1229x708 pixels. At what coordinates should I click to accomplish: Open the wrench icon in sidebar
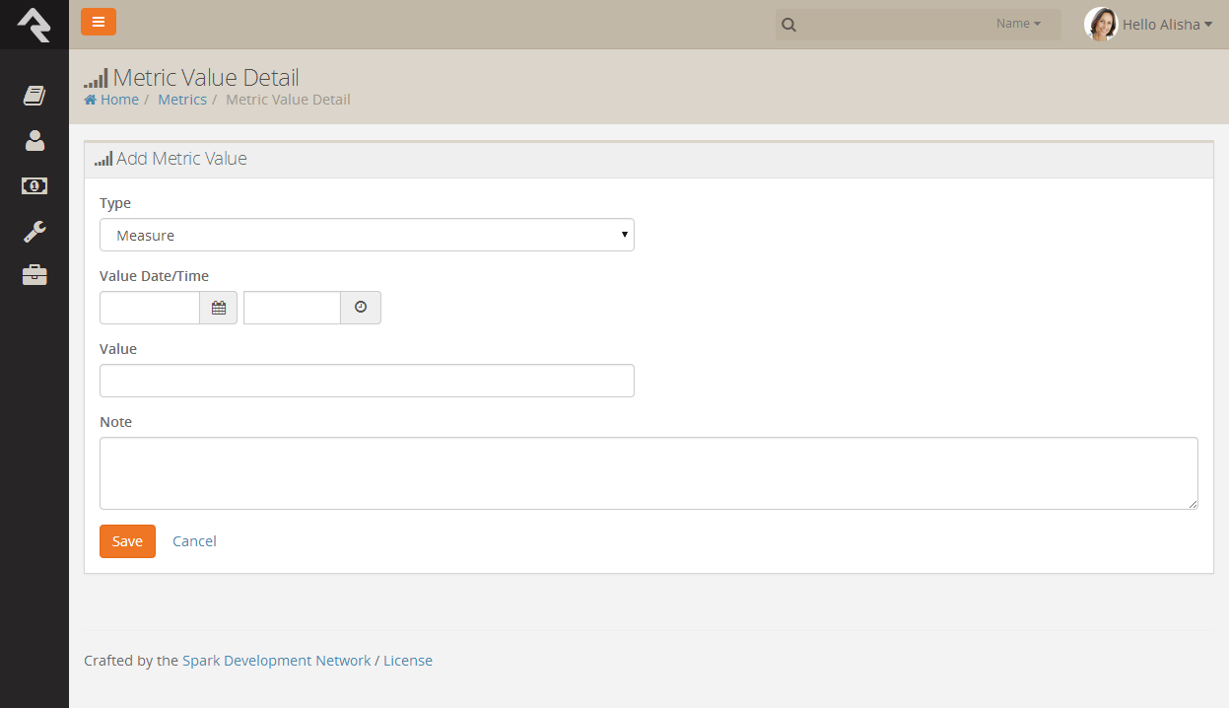[34, 231]
